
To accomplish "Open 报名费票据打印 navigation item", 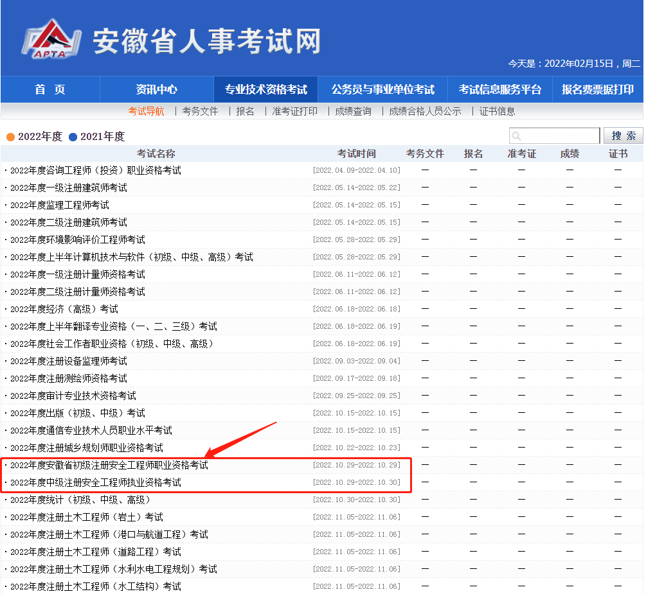I will [x=597, y=89].
